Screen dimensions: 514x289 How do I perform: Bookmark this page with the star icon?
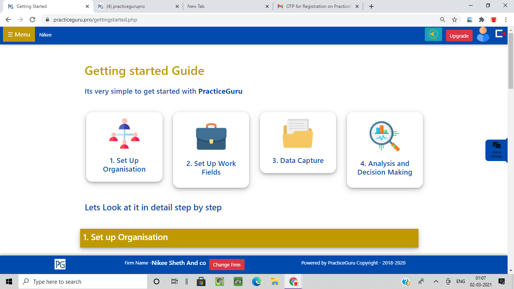455,20
